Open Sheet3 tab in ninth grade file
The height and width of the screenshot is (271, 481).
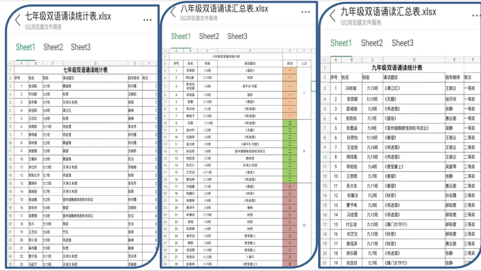click(402, 43)
